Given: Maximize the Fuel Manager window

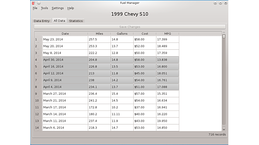Looking at the screenshot, I should pos(220,3).
